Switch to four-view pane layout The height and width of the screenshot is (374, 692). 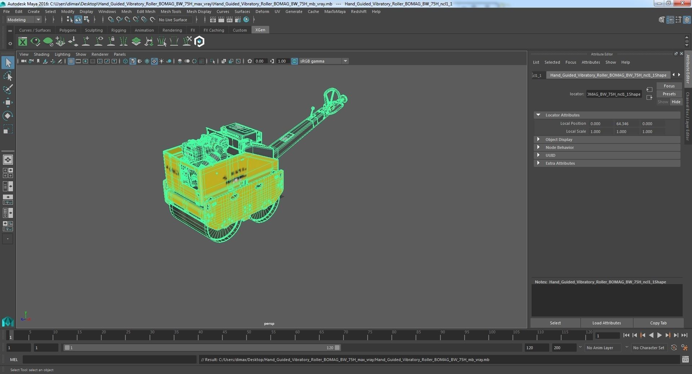(x=8, y=173)
